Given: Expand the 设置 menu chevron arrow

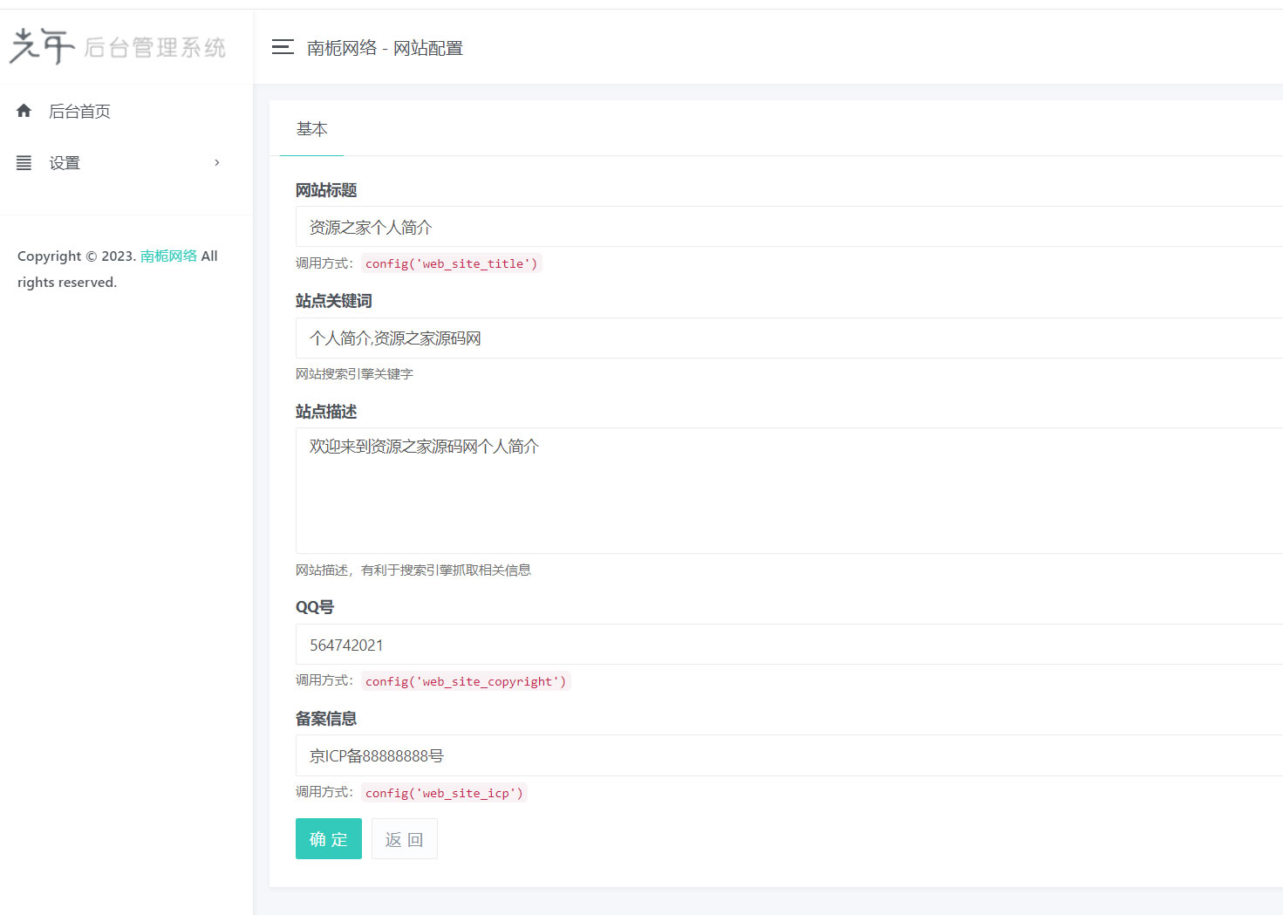Looking at the screenshot, I should pos(216,162).
